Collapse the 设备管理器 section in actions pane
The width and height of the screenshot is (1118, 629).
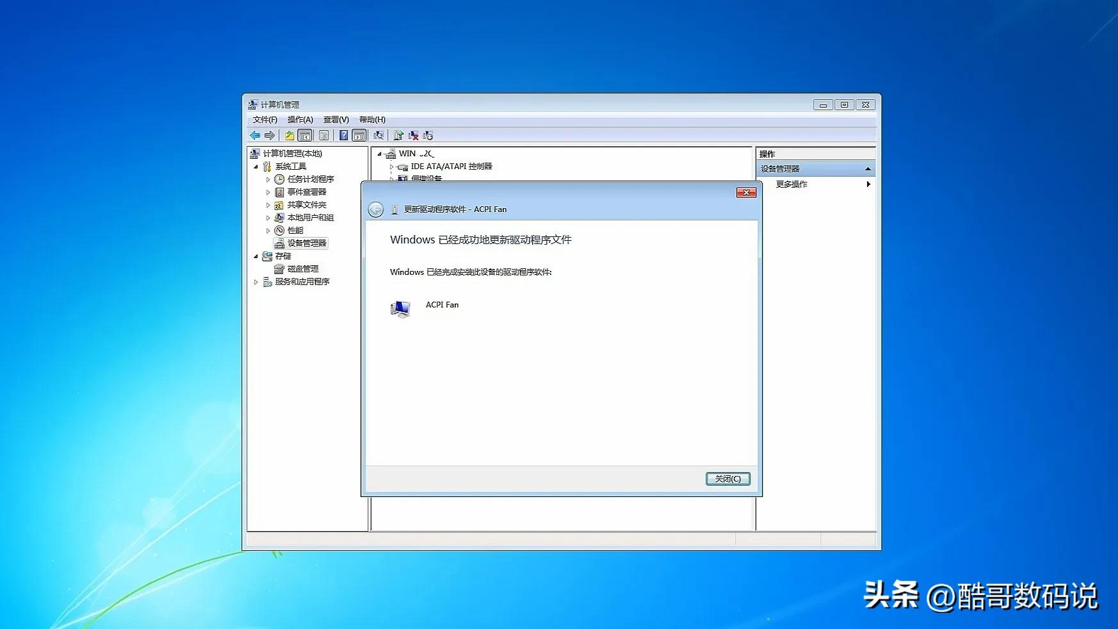(868, 169)
